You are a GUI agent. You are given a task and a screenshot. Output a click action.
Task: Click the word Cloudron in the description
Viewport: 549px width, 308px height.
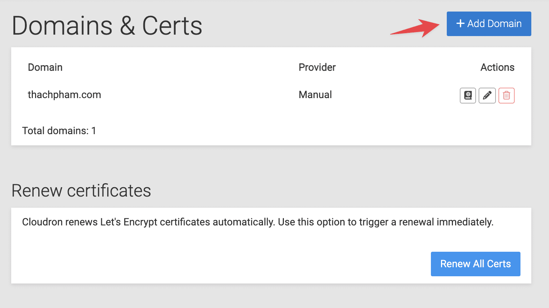pos(42,222)
